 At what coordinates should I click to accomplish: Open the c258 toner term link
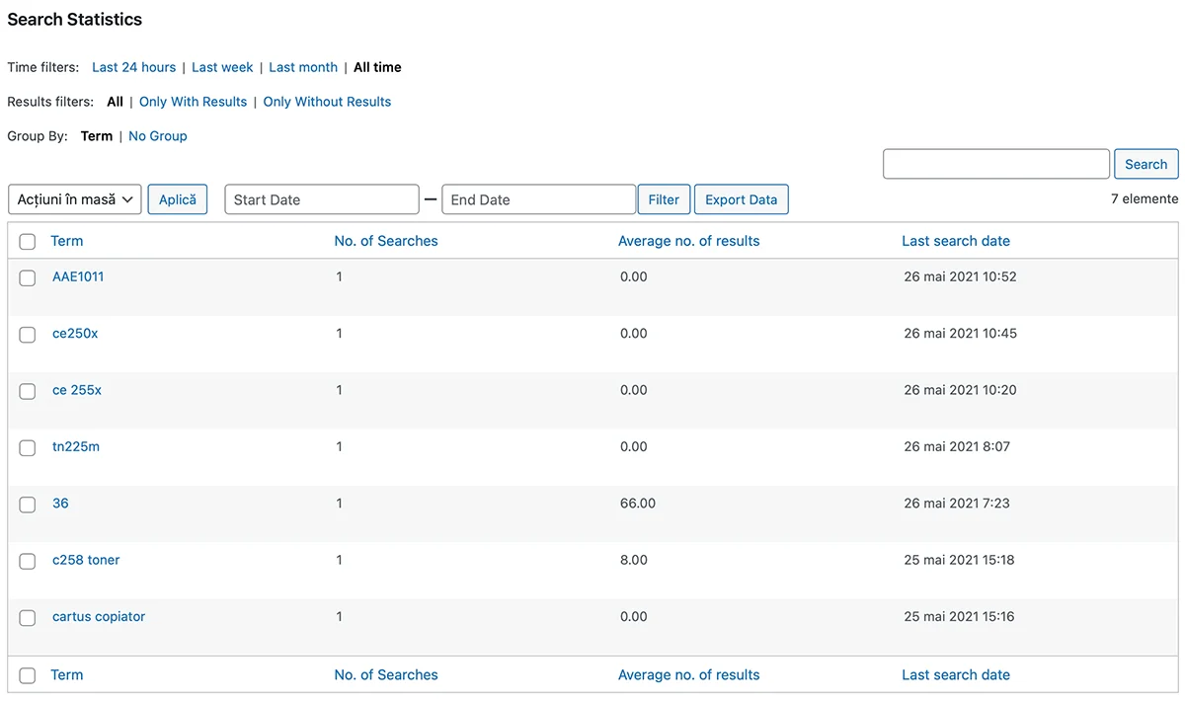pyautogui.click(x=86, y=560)
